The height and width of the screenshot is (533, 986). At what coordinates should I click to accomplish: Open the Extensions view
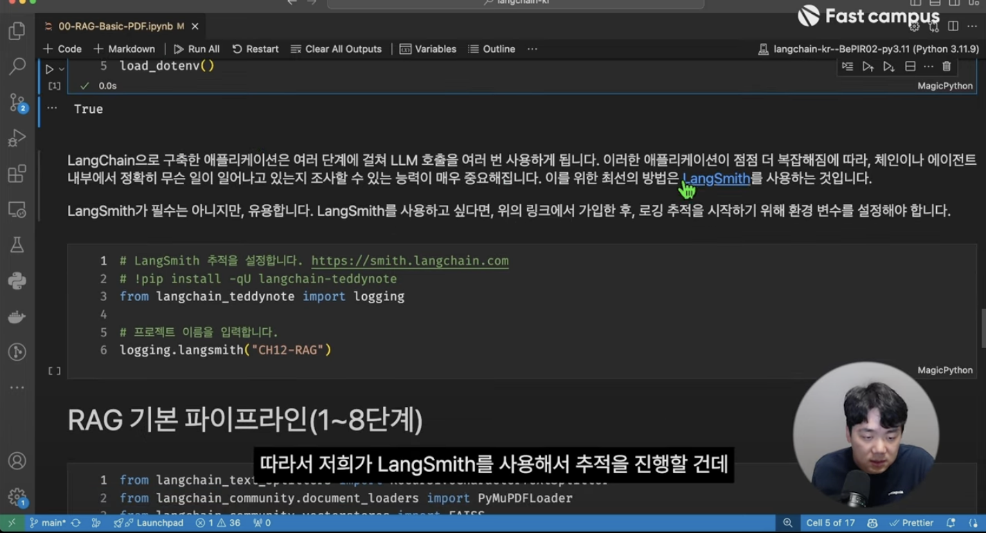click(17, 173)
